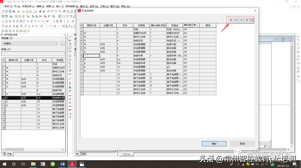Open the filter 未激活 dropdown
This screenshot has width=301, height=168.
[x=30, y=44]
